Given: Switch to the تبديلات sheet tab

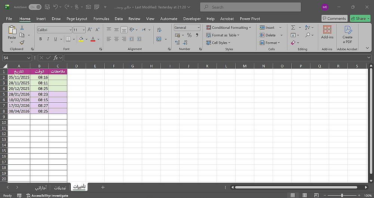Looking at the screenshot, I should pos(60,187).
